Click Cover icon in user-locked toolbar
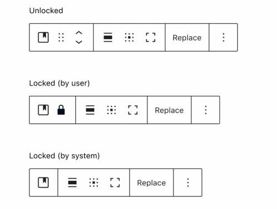Image resolution: width=277 pixels, height=209 pixels. (43, 110)
